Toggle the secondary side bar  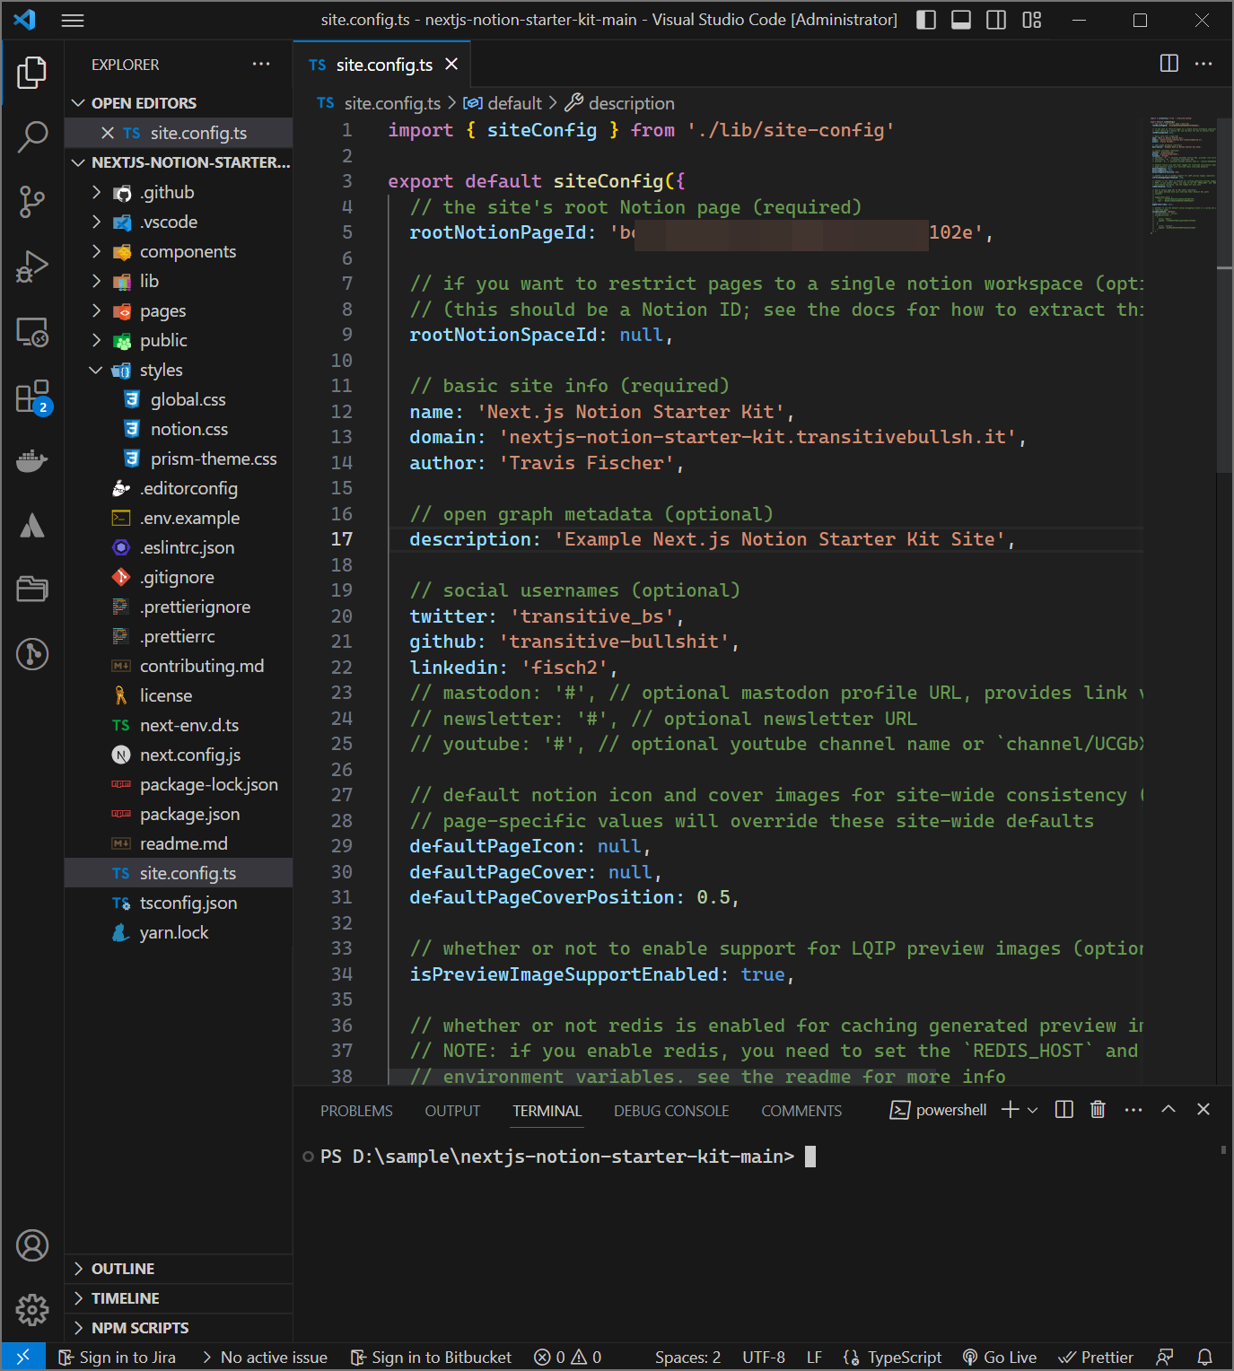point(996,20)
